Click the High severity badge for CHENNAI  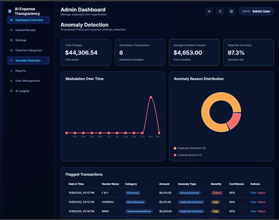point(215,202)
